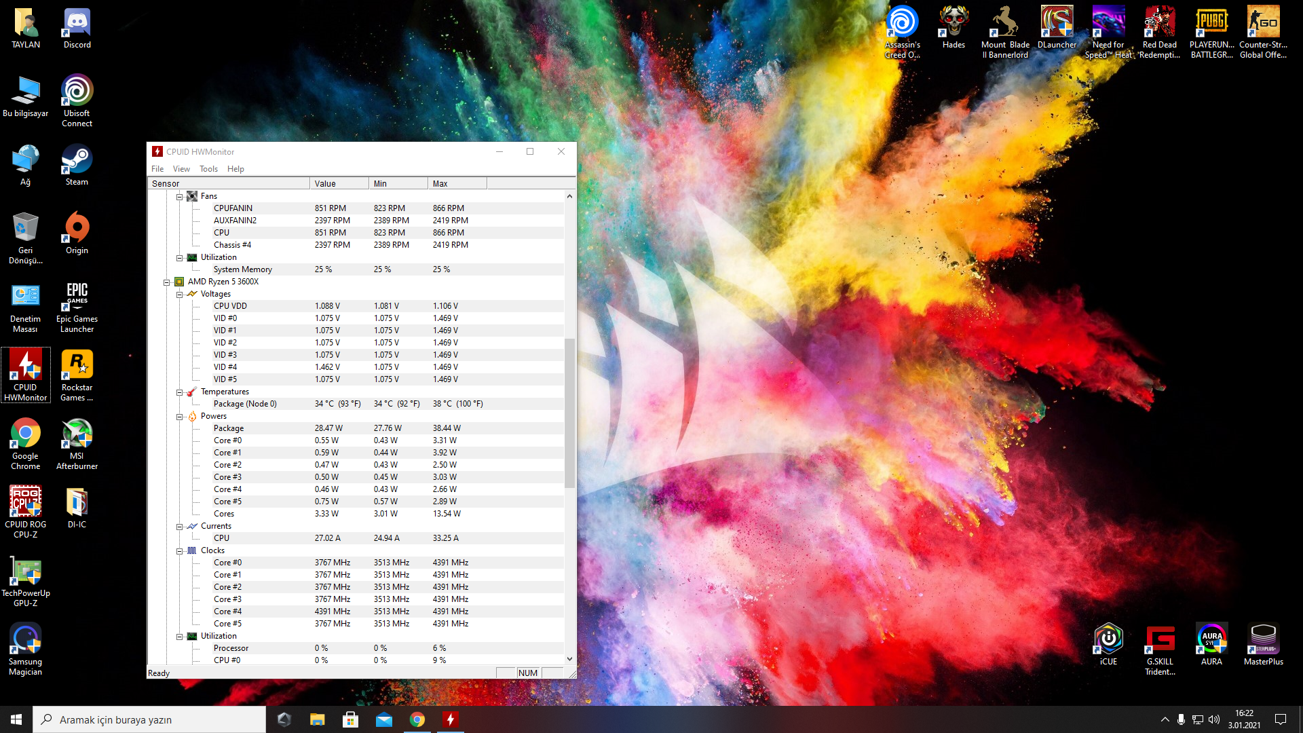Click the Sensor column header
1303x733 pixels.
(x=229, y=183)
